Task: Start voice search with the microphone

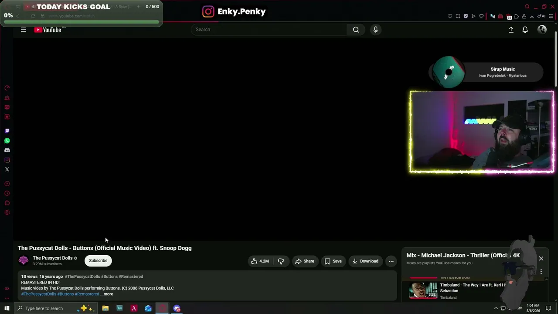Action: (376, 30)
